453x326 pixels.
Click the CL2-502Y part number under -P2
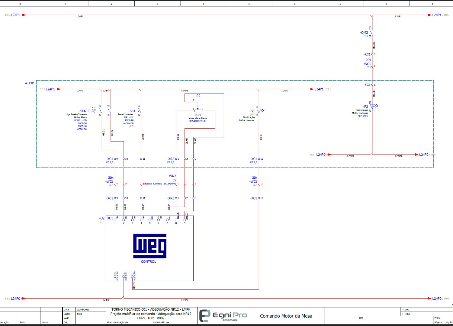(x=362, y=116)
